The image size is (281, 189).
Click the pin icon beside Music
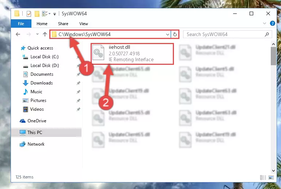[79, 92]
